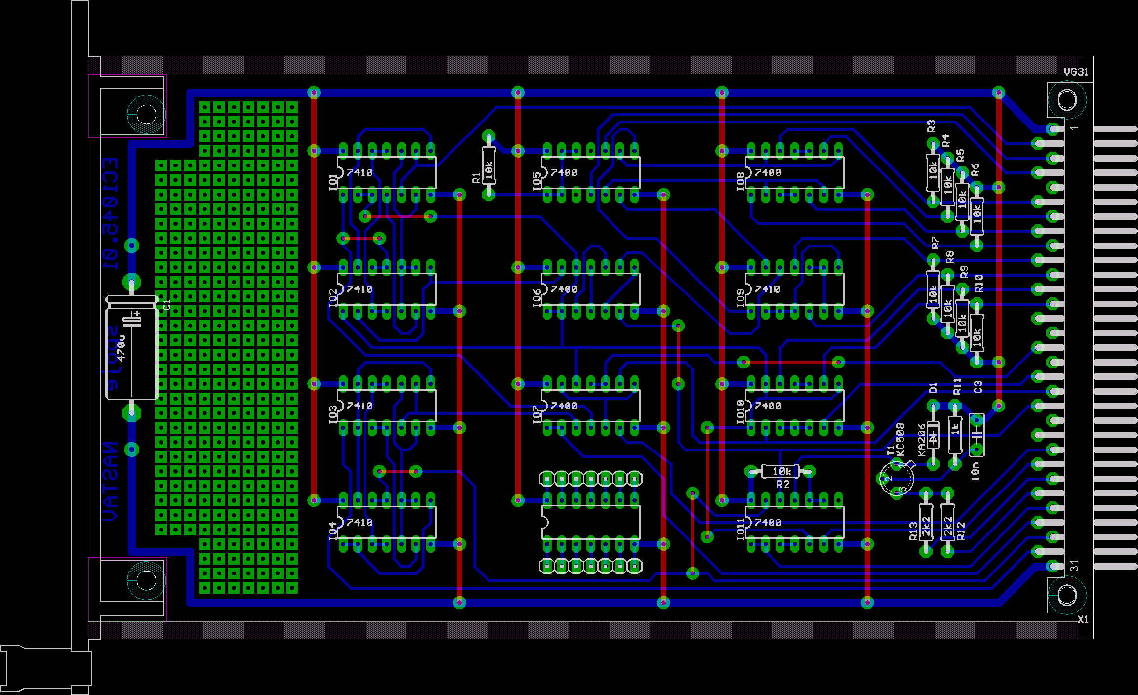Click the IO11 7400 chip package

click(x=794, y=522)
